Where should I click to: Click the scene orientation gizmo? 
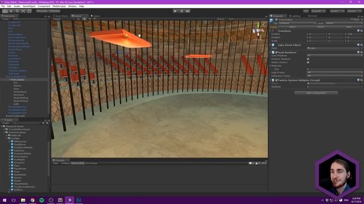click(x=258, y=29)
